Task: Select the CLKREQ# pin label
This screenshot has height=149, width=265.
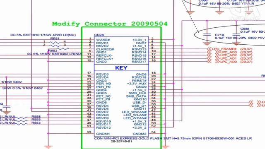Action: click(x=105, y=49)
